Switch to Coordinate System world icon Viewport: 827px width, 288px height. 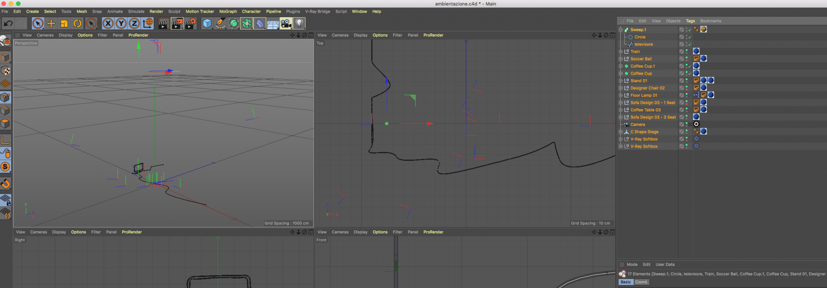tap(148, 23)
